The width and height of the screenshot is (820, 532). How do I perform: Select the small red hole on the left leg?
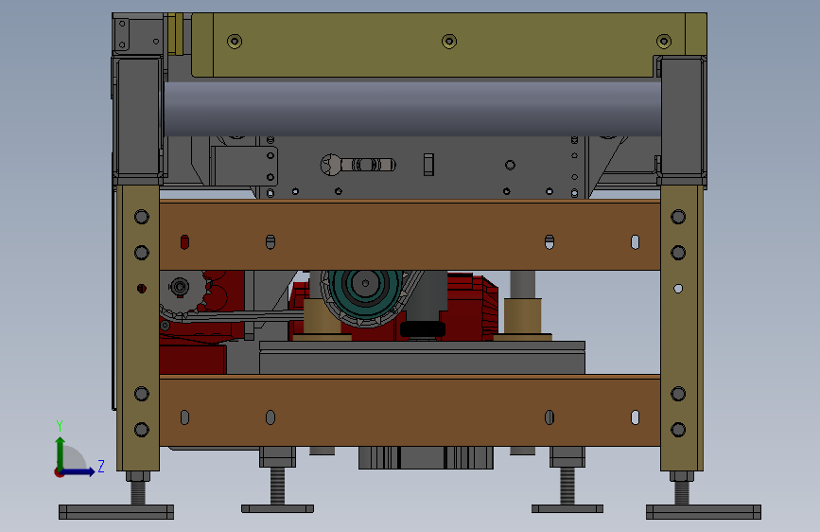pyautogui.click(x=142, y=289)
